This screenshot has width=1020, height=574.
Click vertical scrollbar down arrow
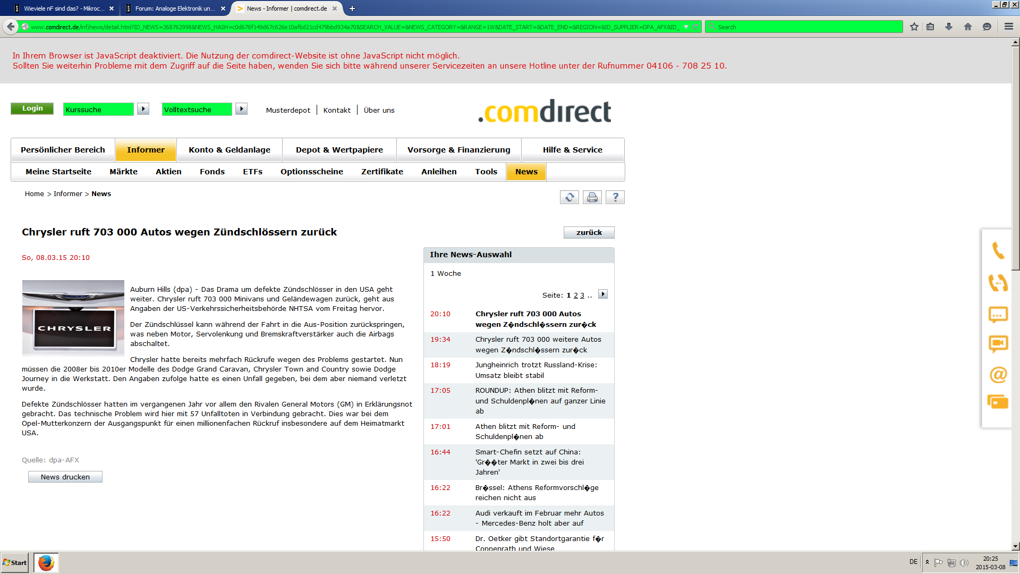(x=1015, y=546)
